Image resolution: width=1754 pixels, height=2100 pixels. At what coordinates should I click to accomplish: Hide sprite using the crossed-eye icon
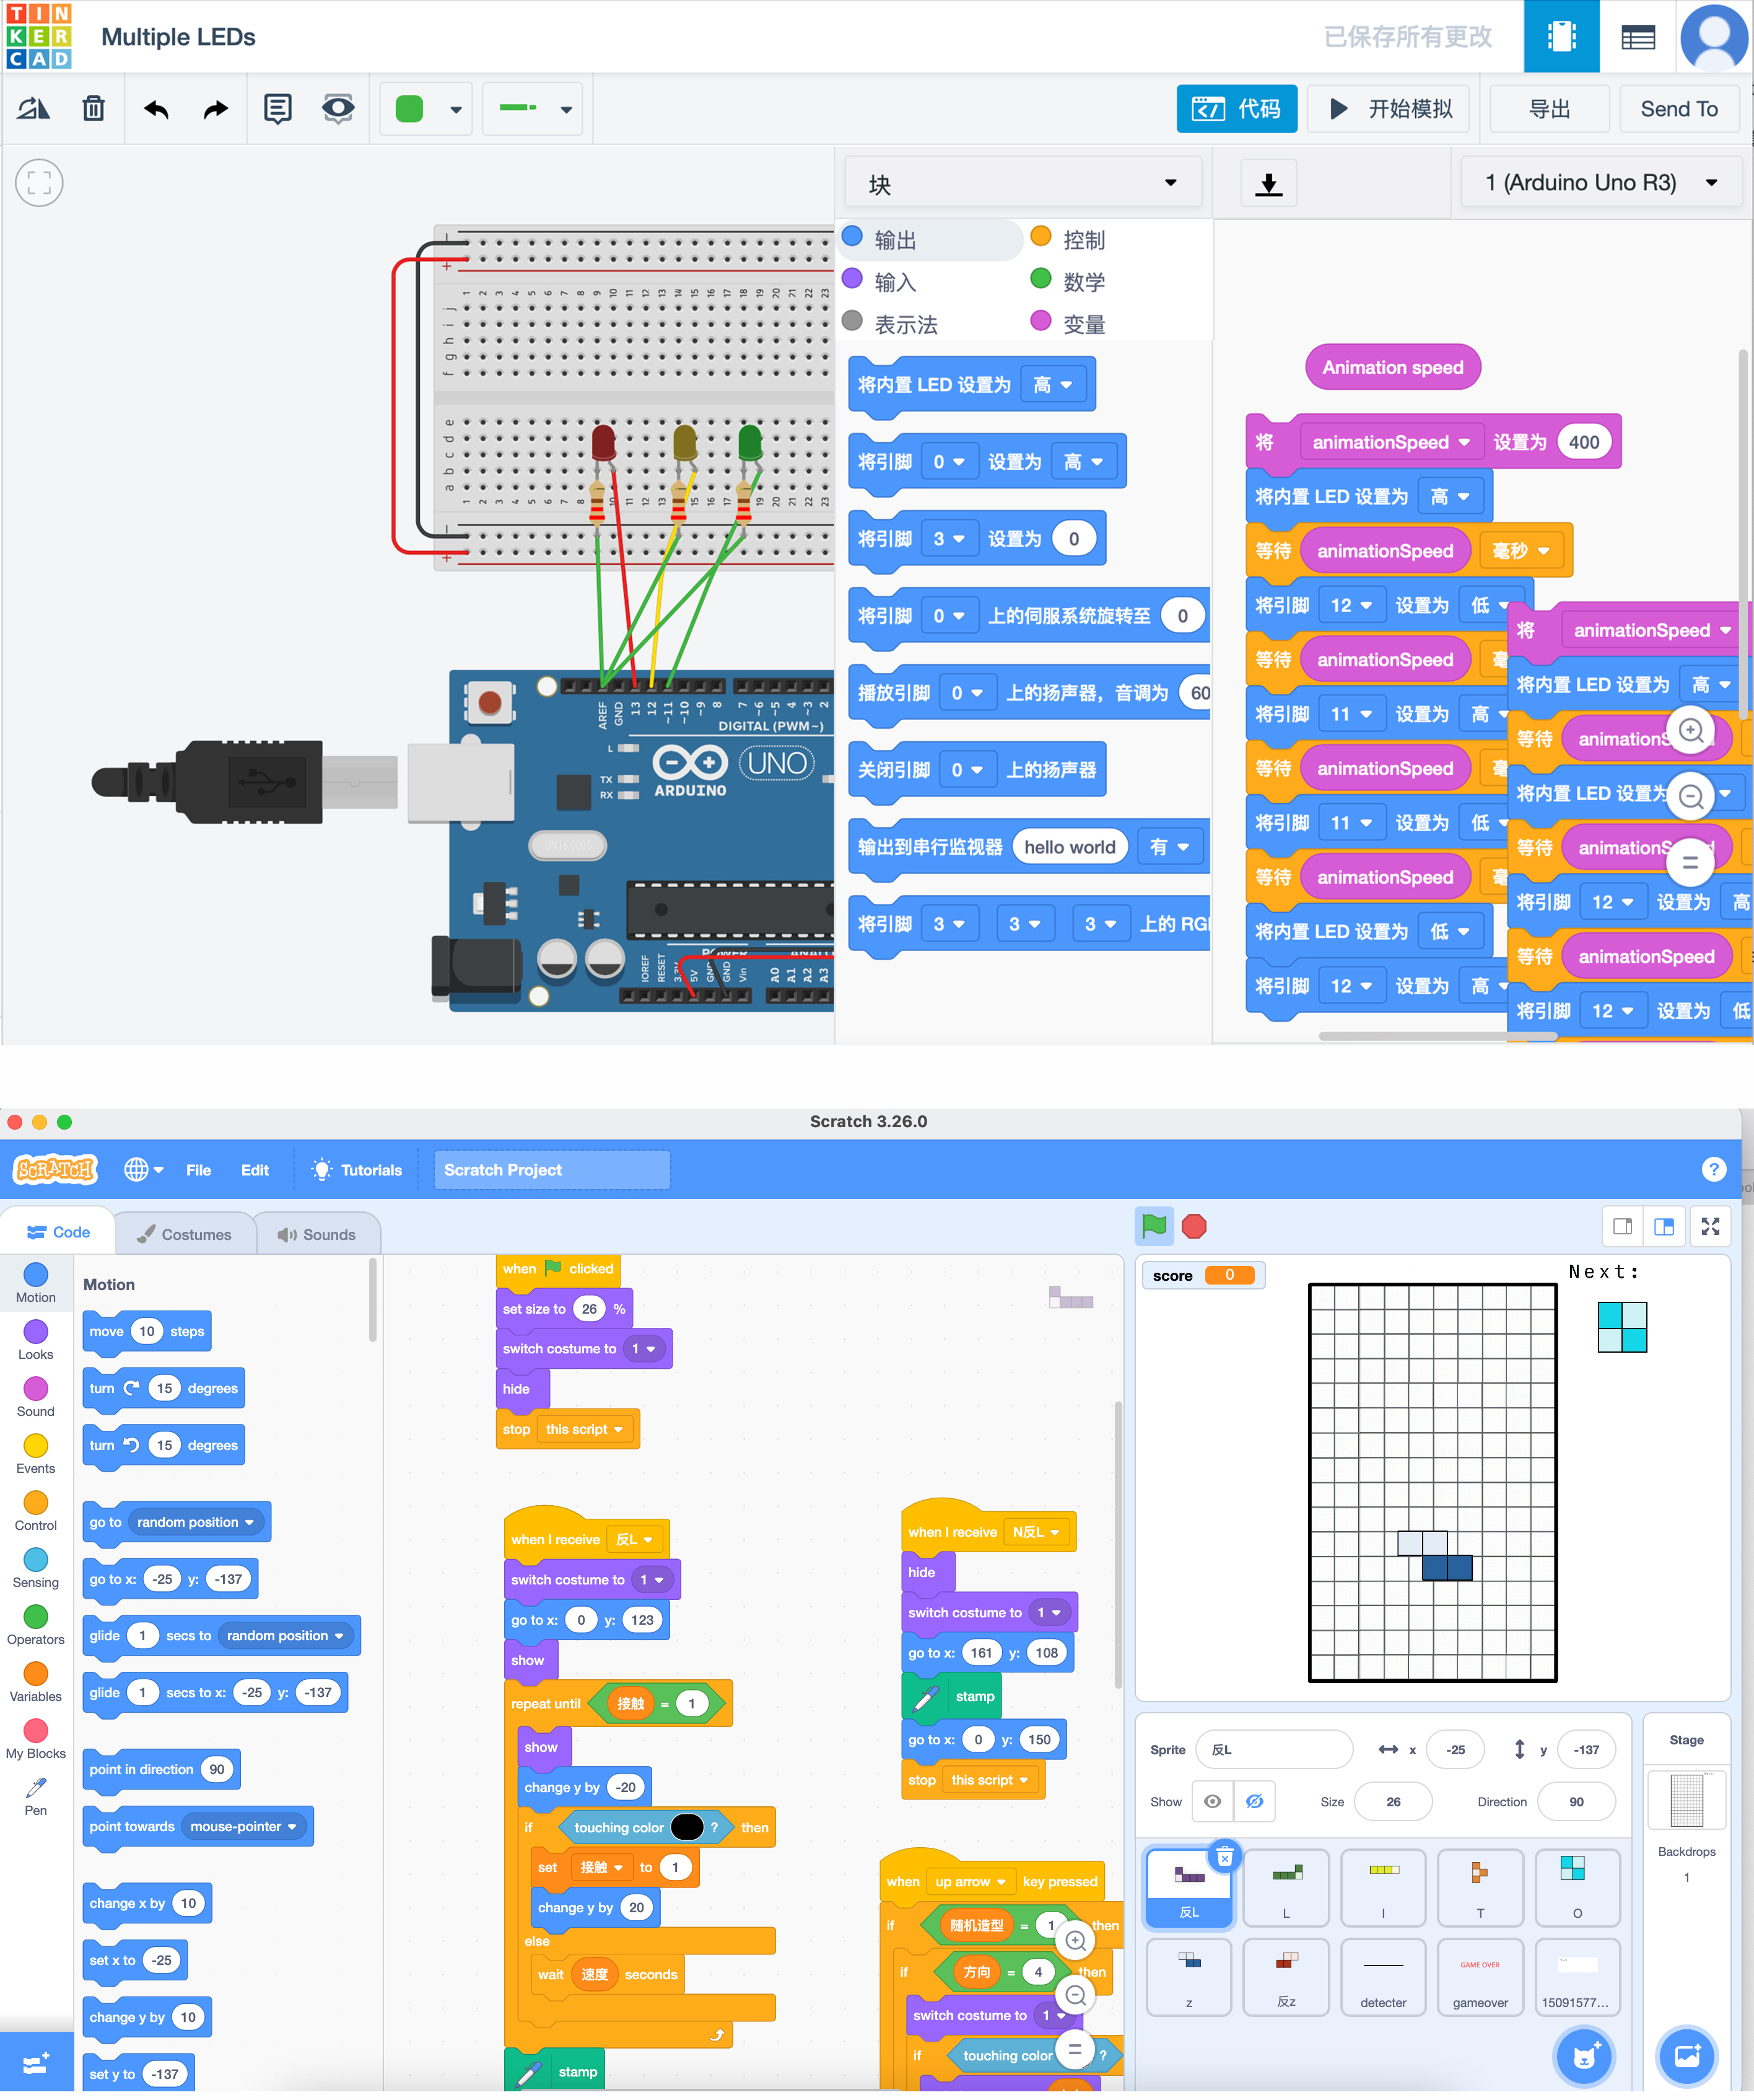(1254, 1802)
